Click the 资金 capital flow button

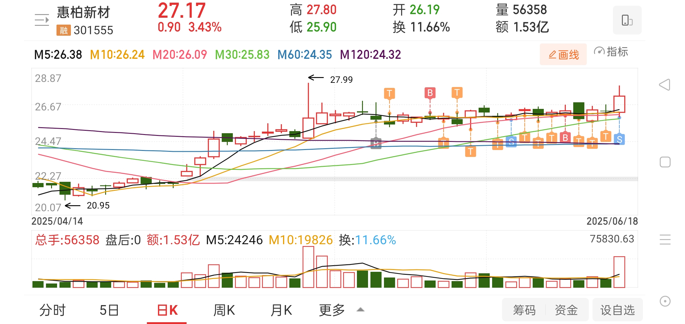tap(566, 310)
